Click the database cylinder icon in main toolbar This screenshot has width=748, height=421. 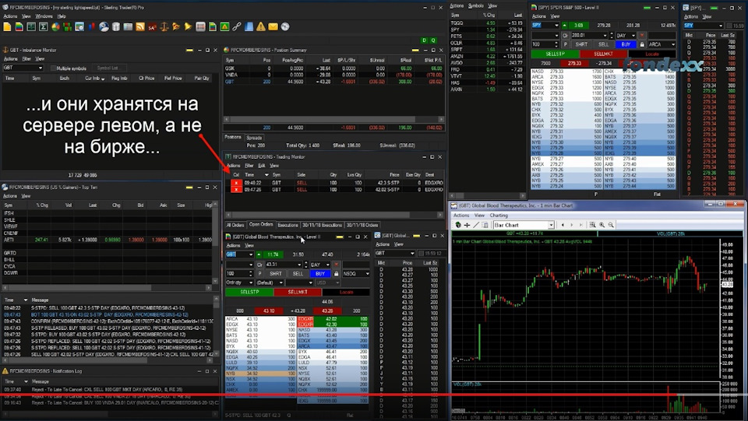(x=116, y=27)
